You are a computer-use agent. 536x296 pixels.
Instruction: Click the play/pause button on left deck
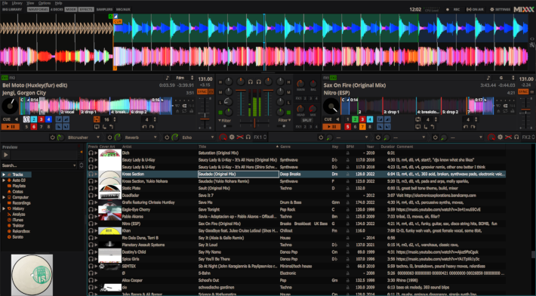[11, 127]
